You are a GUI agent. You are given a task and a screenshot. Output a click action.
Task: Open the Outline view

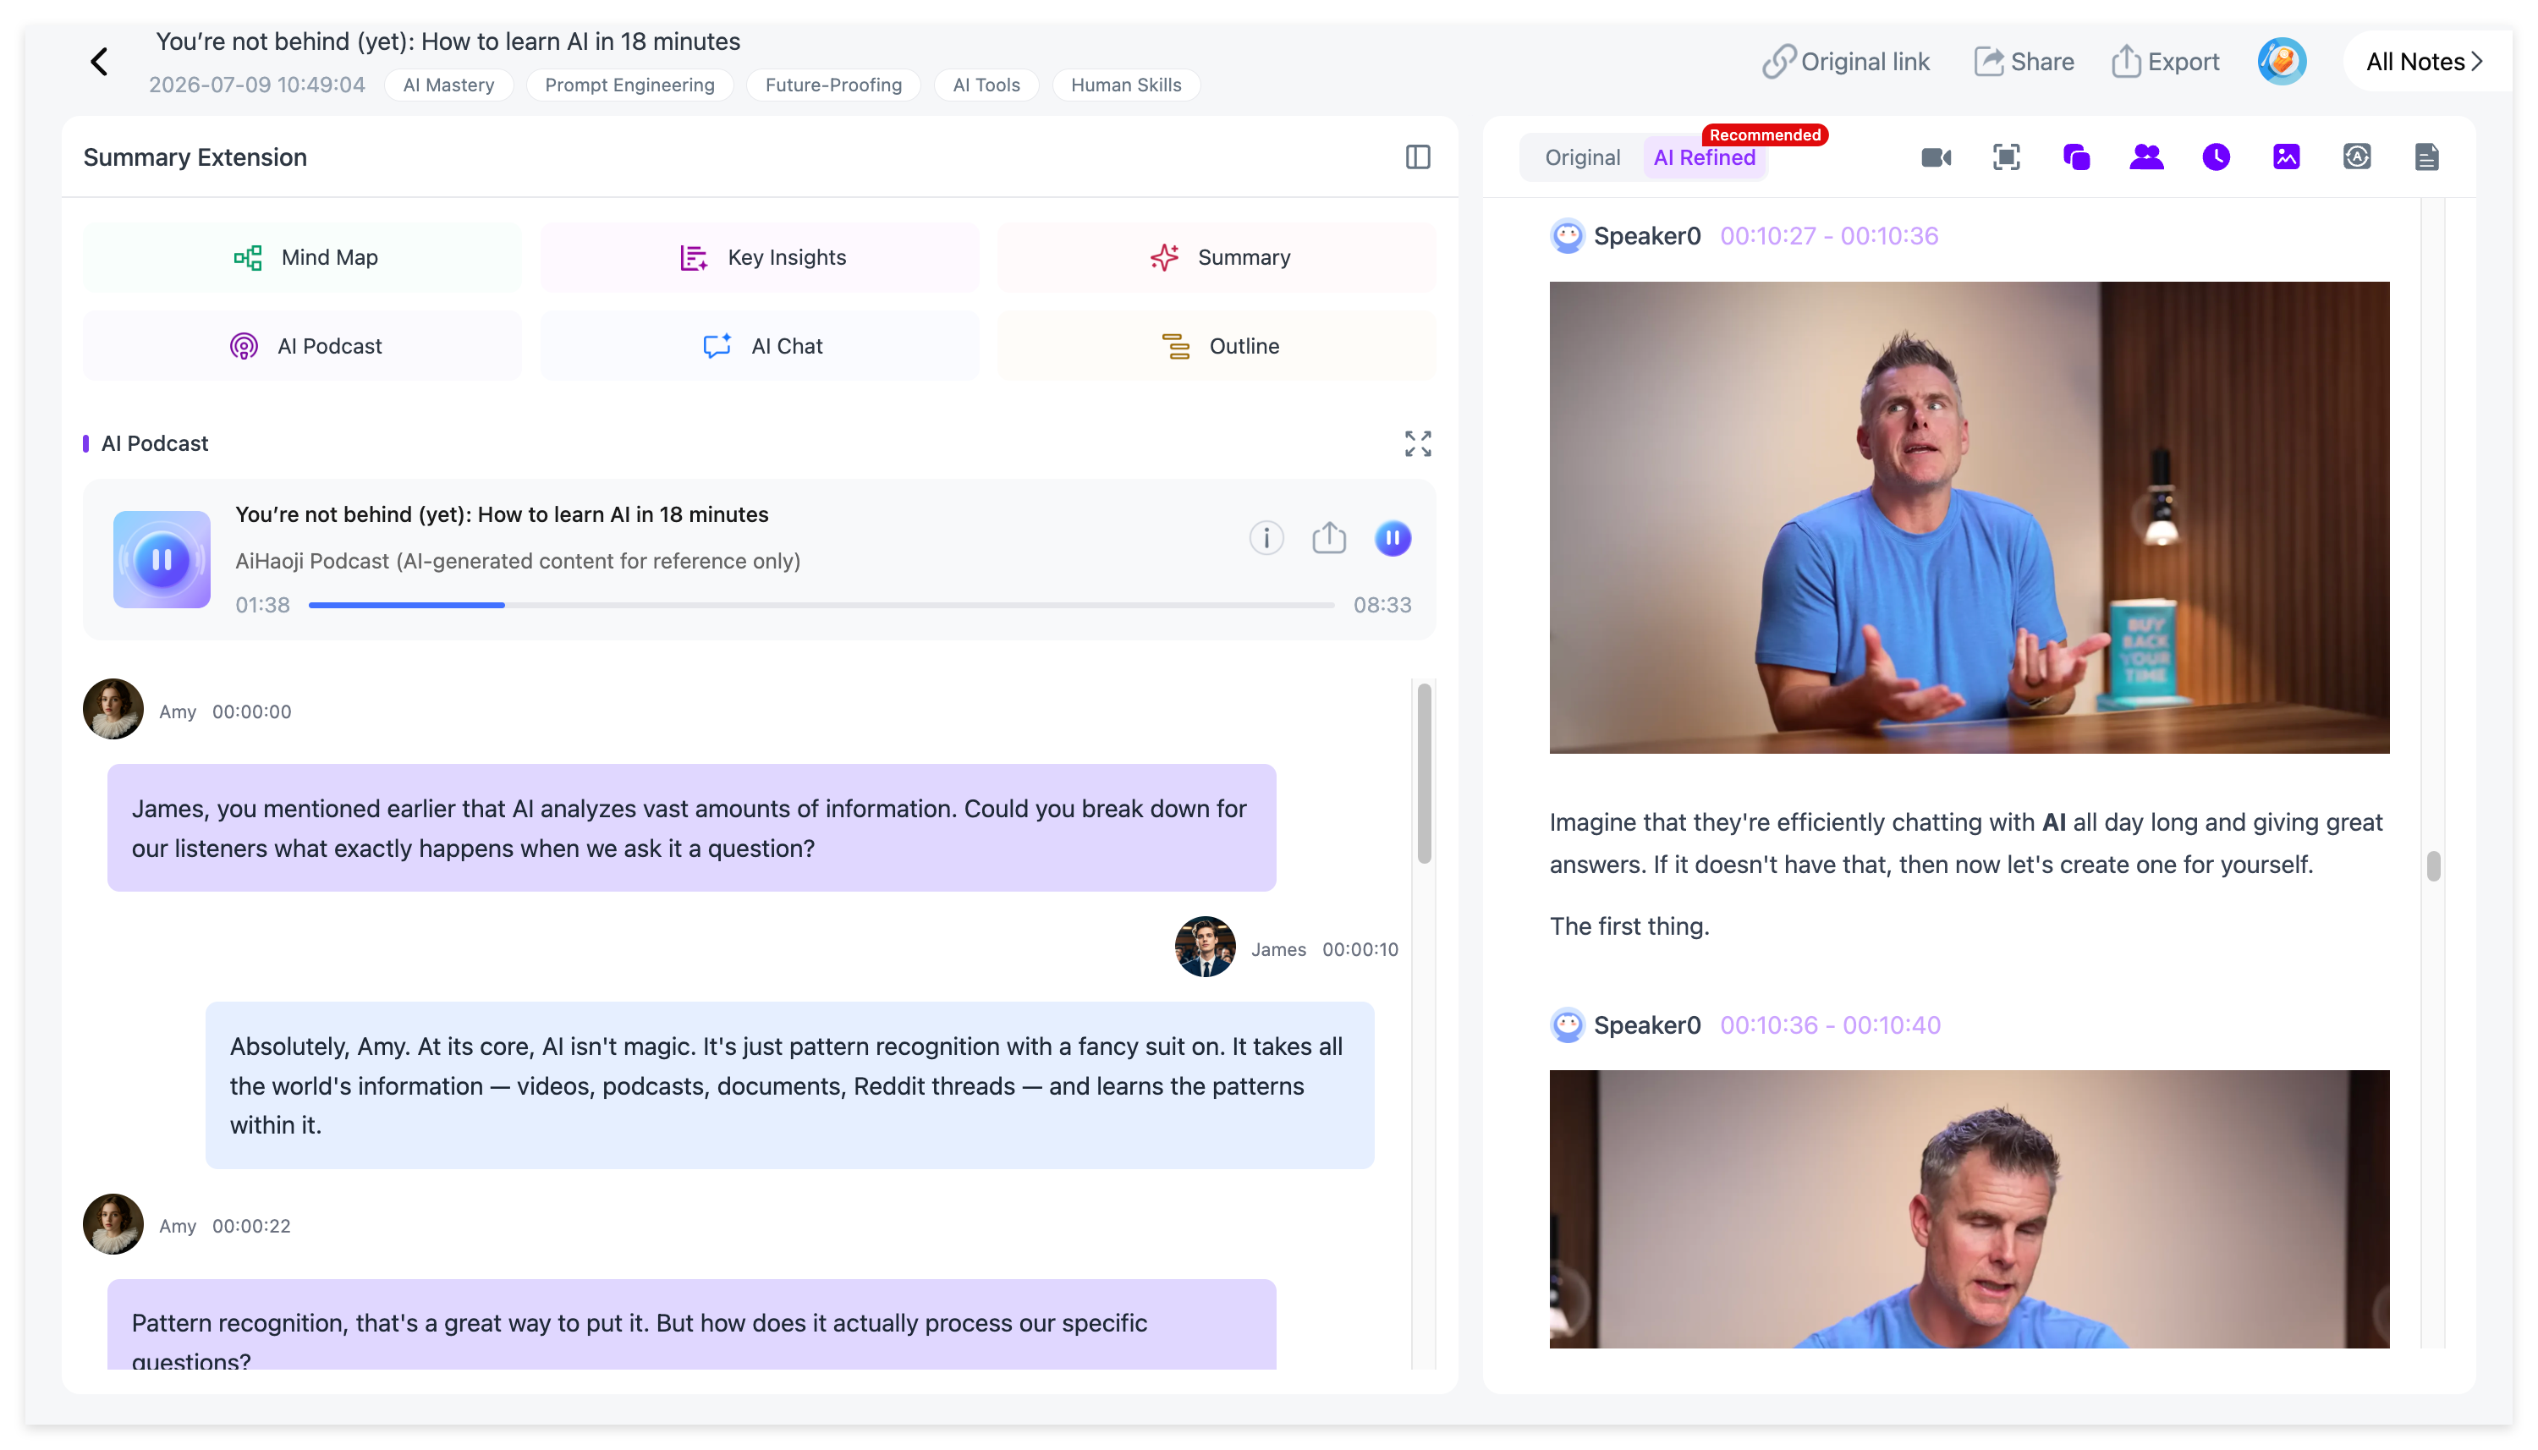[1217, 347]
